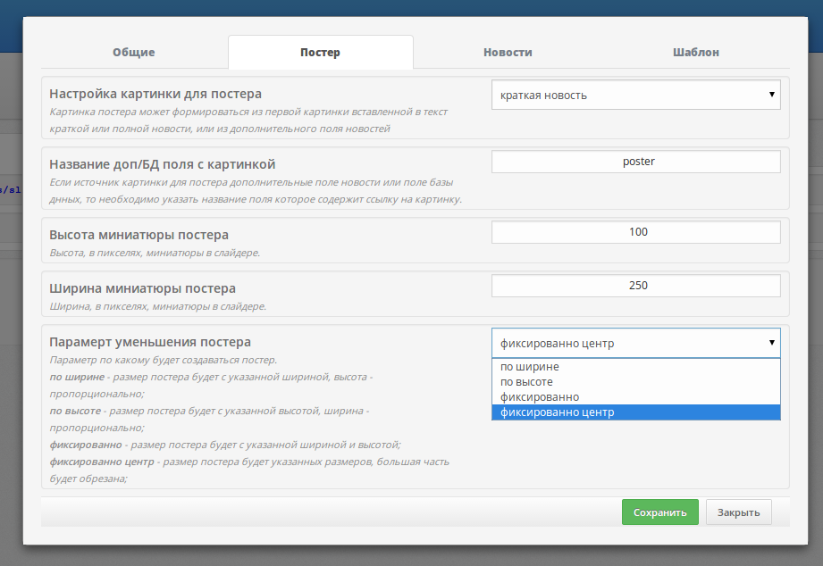Choose the по ширине option
The width and height of the screenshot is (823, 566).
[x=530, y=367]
